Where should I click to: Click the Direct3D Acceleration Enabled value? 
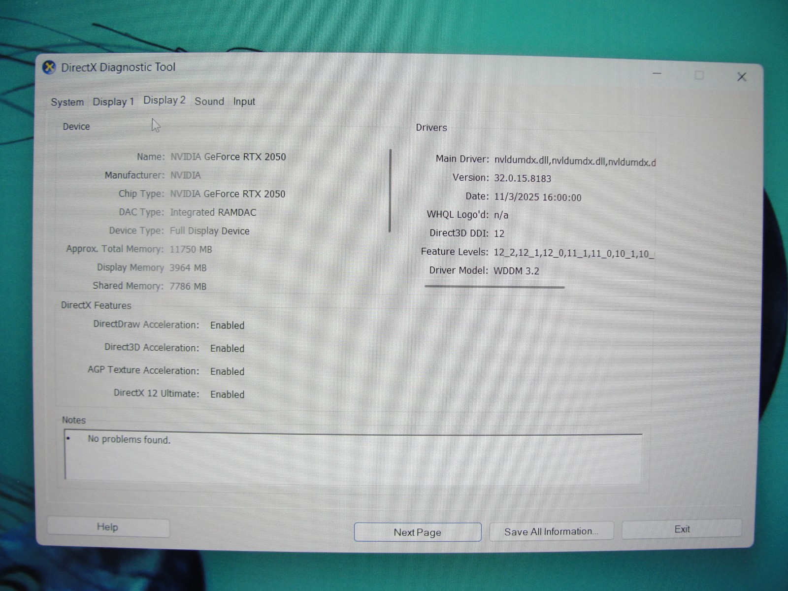click(x=228, y=349)
